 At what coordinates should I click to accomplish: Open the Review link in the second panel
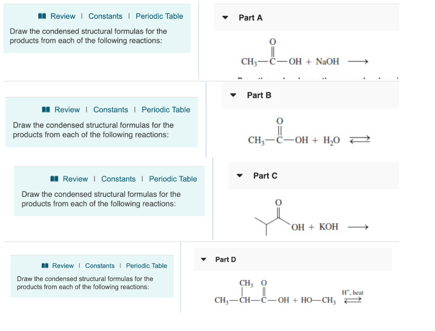pyautogui.click(x=68, y=109)
